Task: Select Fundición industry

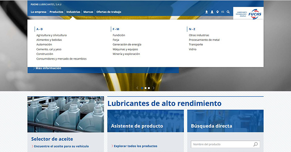Action: (119, 35)
